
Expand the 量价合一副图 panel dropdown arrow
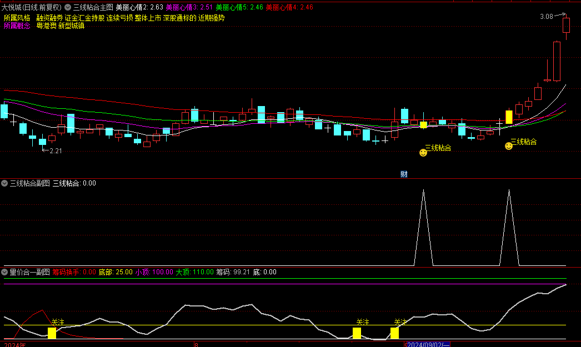pyautogui.click(x=5, y=272)
